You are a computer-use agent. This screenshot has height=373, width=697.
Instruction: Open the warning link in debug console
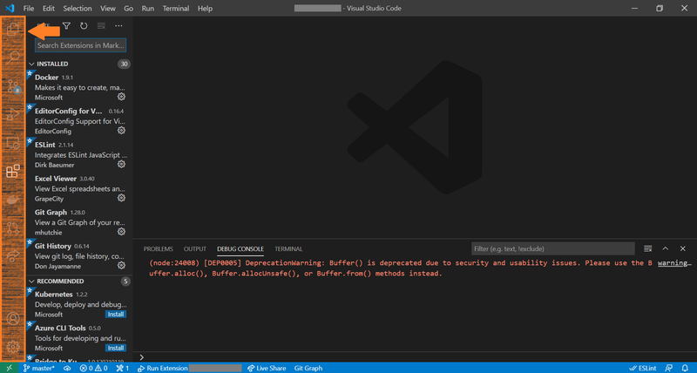click(x=674, y=262)
